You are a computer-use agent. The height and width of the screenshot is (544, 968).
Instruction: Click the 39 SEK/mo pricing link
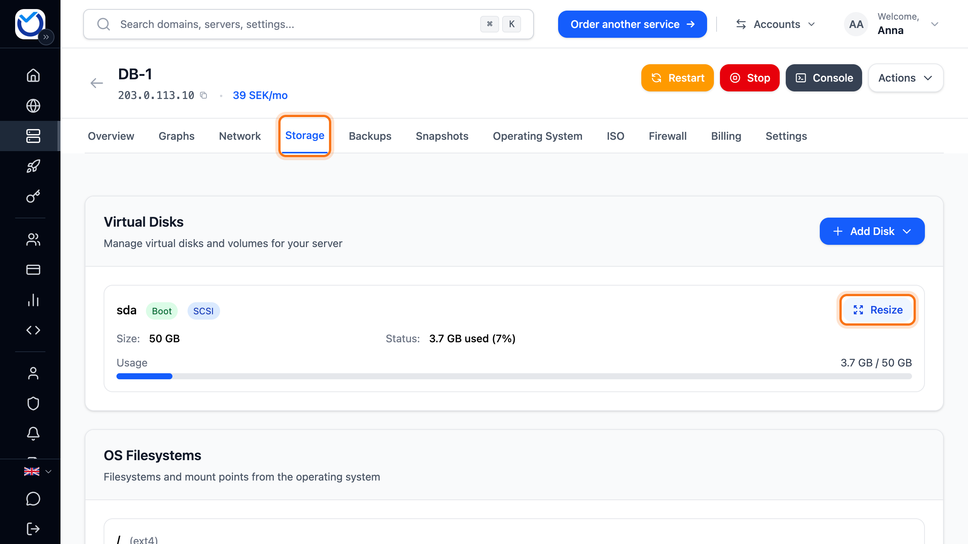pyautogui.click(x=260, y=95)
